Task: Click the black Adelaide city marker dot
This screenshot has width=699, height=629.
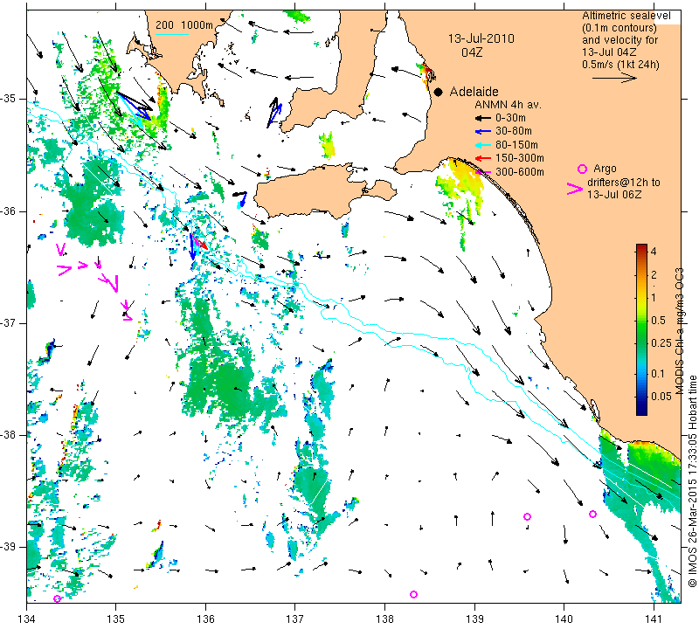Action: (439, 92)
